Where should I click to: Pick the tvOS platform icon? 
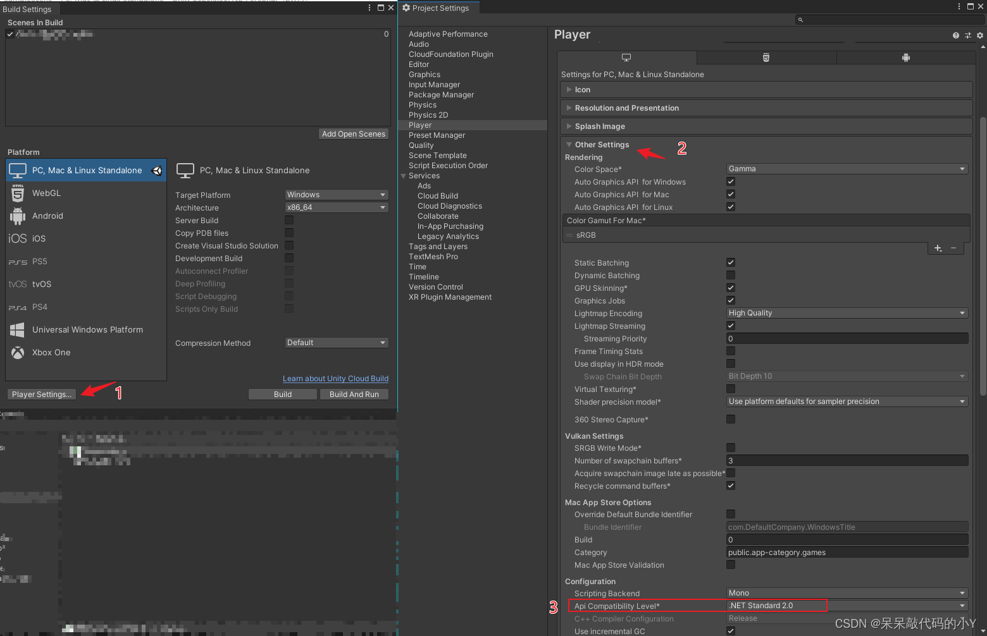[18, 284]
